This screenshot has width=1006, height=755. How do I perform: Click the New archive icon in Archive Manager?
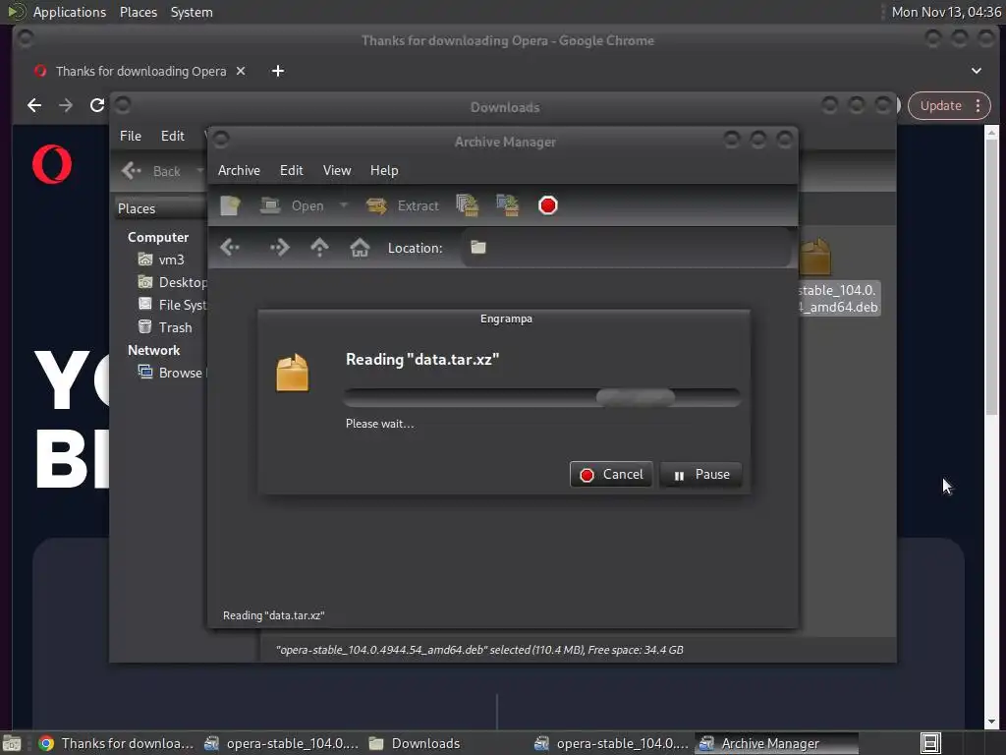(x=230, y=205)
